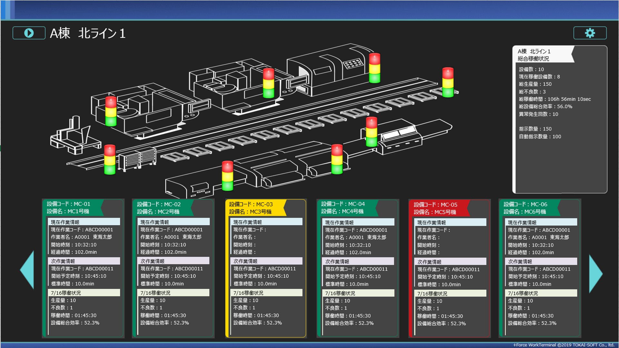
Task: Click signal tower beside the pallet rack
Action: 110,159
